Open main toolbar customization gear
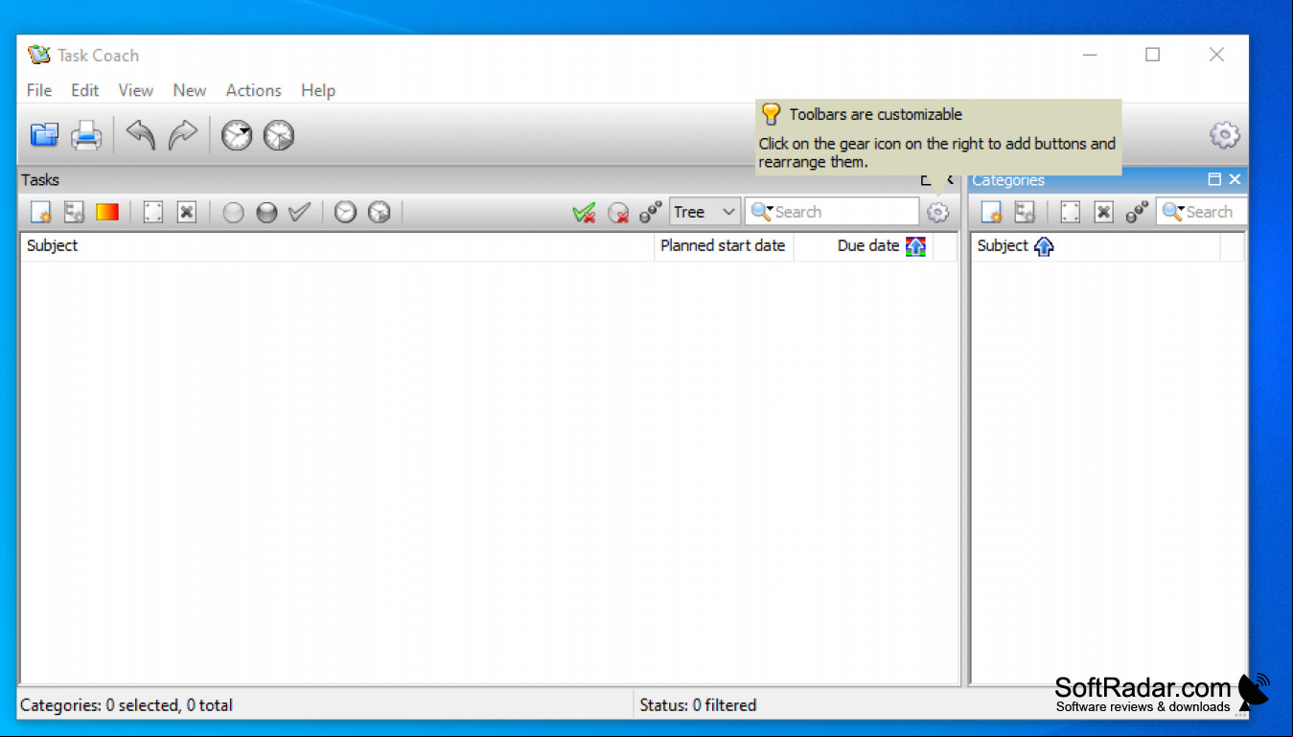Viewport: 1293px width, 737px height. (x=1225, y=135)
